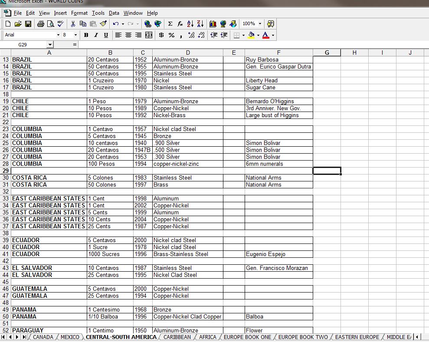429x342 pixels.
Task: Select row 29 header
Action: click(6, 171)
